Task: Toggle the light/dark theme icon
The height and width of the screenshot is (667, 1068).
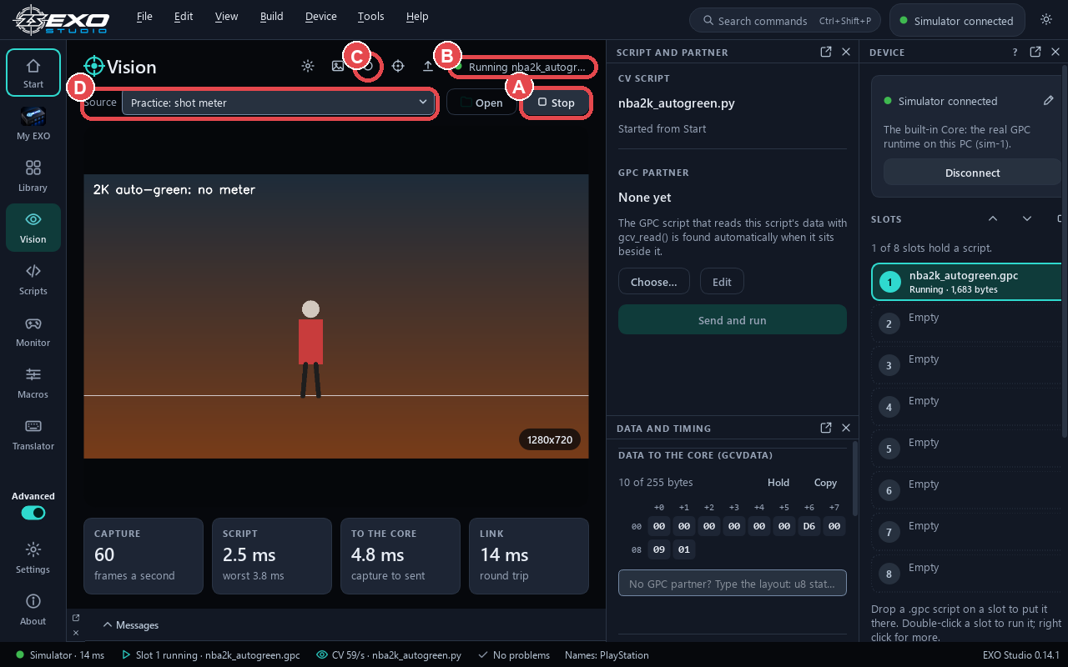Action: click(1046, 20)
